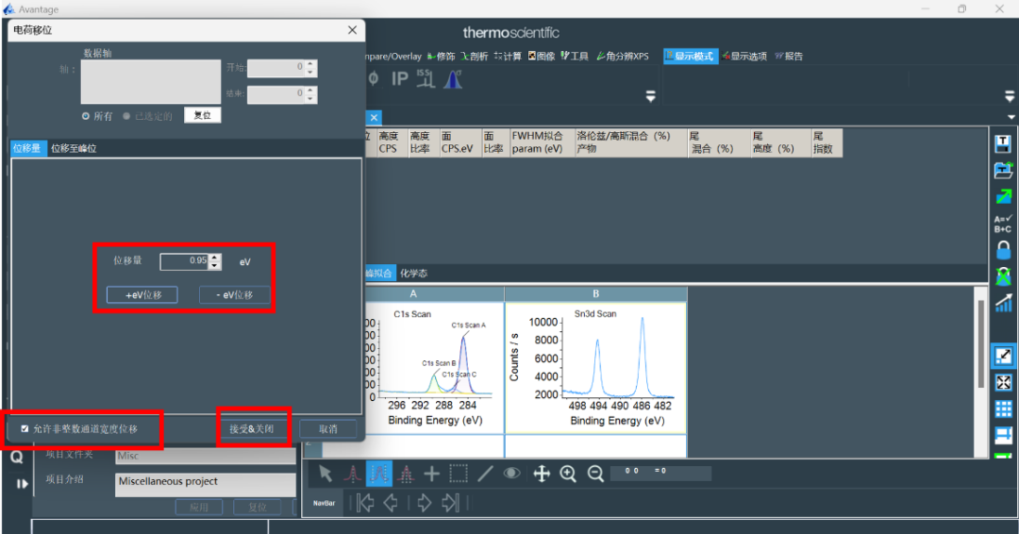
Task: Click the zoom out magnifier
Action: tap(595, 474)
